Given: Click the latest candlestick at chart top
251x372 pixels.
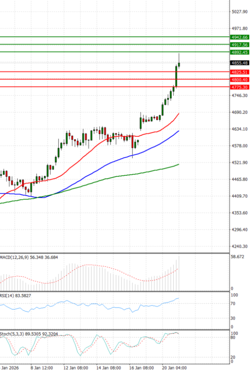Looking at the screenshot, I should (x=179, y=64).
